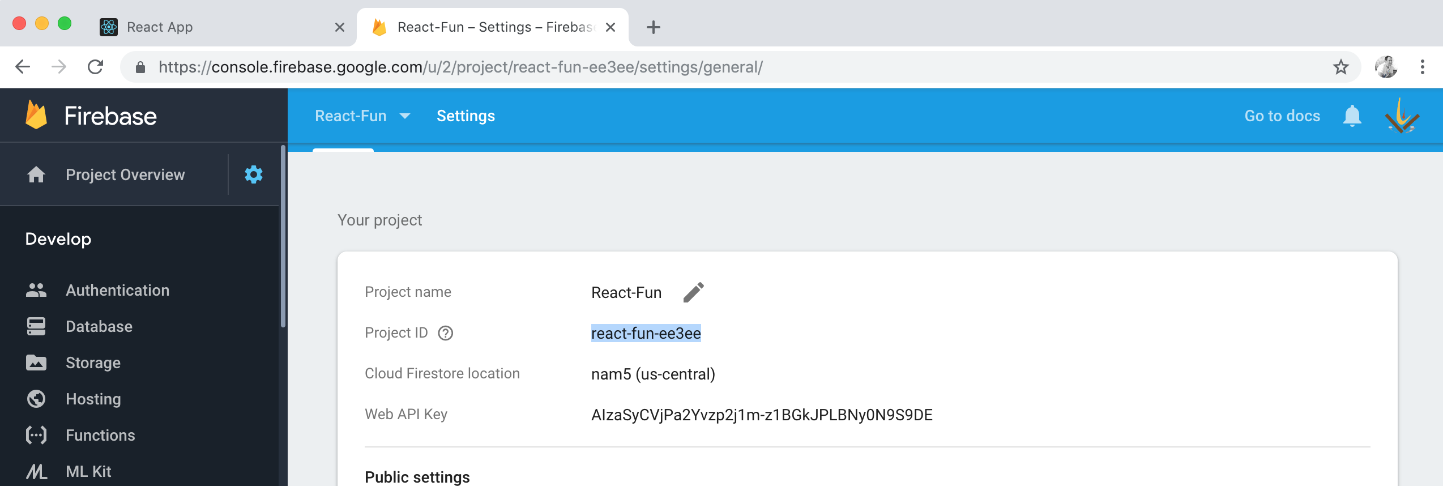View site security lock icon
The height and width of the screenshot is (486, 1443).
pos(140,67)
